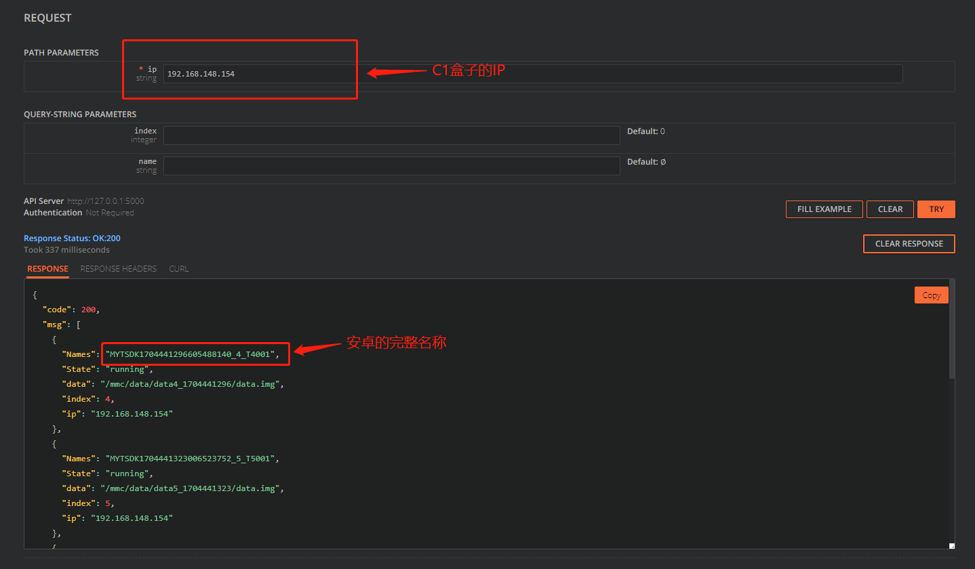Switch to the RESPONSE tab

[x=47, y=269]
